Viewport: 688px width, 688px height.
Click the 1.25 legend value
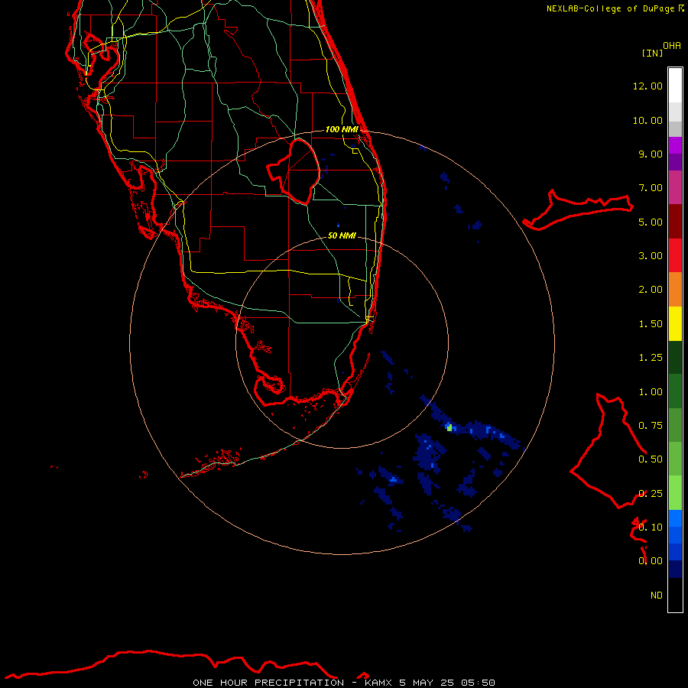[x=651, y=358]
